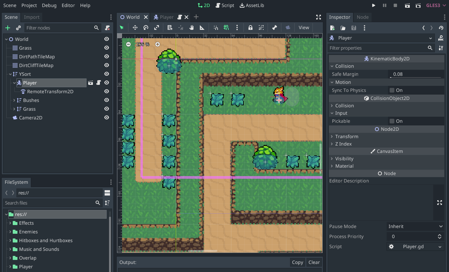Click the list select tool icon
This screenshot has height=272, width=449.
click(x=170, y=28)
